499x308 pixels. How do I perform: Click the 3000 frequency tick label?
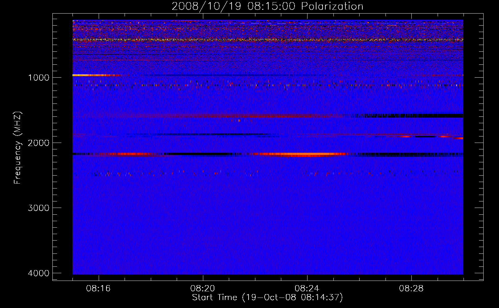click(x=39, y=208)
